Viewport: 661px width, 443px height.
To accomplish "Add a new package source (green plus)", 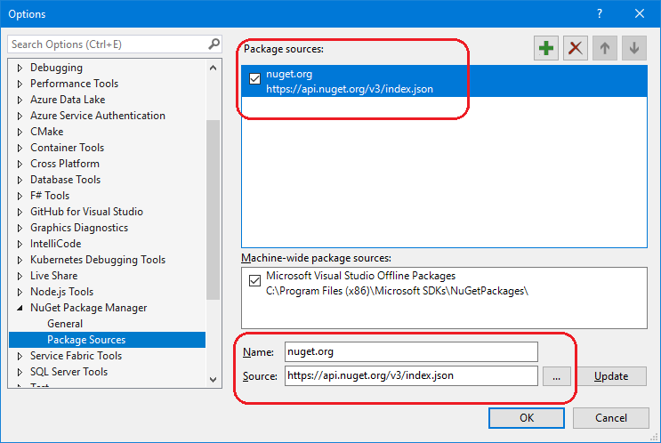I will click(x=546, y=48).
